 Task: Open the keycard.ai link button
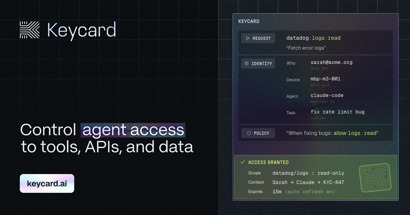47,184
